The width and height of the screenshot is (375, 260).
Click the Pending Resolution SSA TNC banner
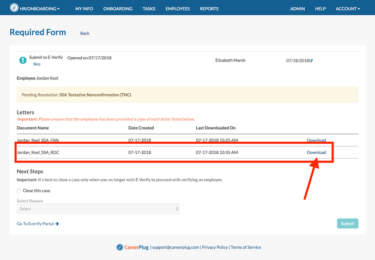pos(187,95)
